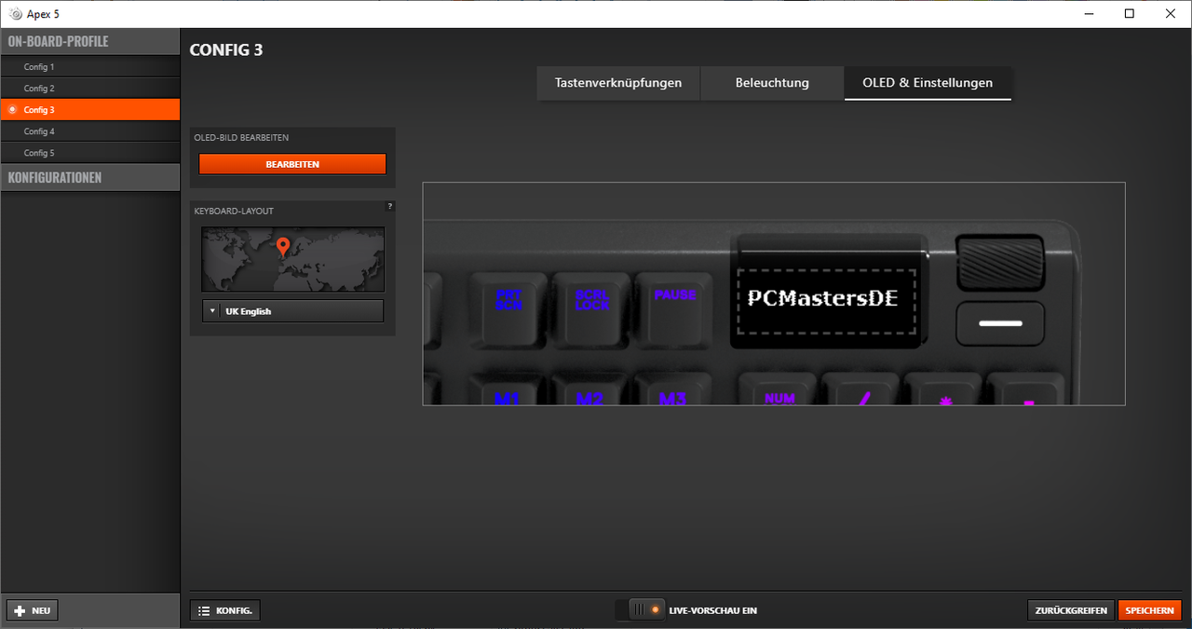Click the red location pin on world map

tap(284, 246)
